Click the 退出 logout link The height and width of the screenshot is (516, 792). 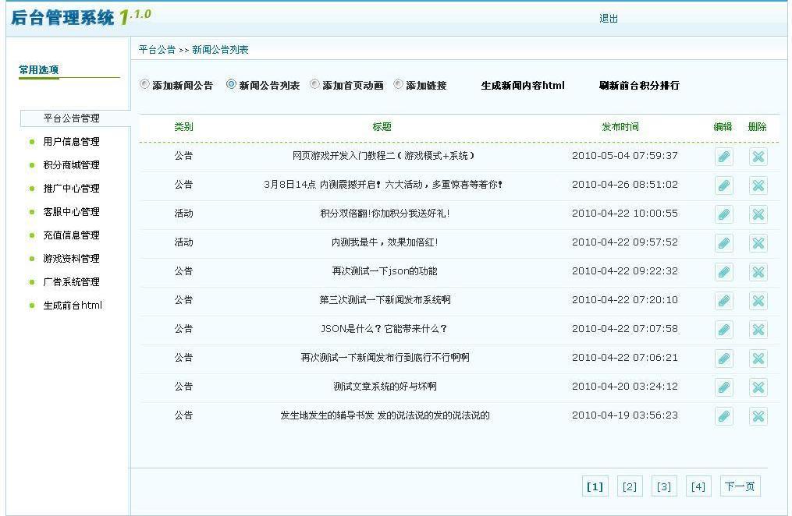609,19
